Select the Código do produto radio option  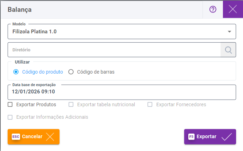(x=16, y=72)
